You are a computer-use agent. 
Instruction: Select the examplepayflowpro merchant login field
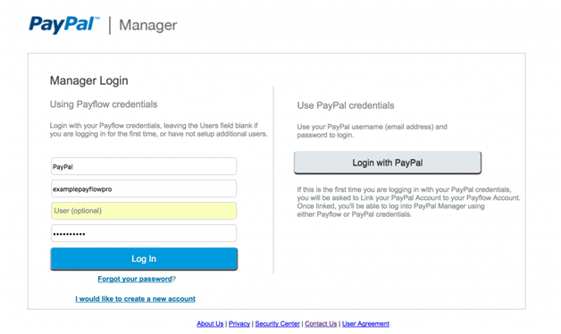pyautogui.click(x=144, y=188)
